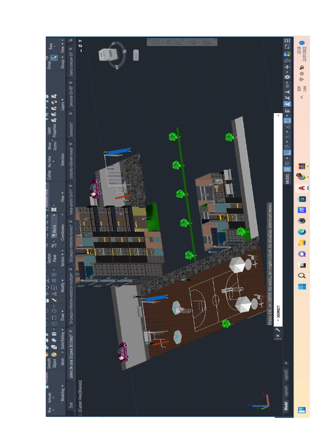This screenshot has height=427, width=320.
Task: Click the AutoCAD taskbar icon
Action: 302,188
